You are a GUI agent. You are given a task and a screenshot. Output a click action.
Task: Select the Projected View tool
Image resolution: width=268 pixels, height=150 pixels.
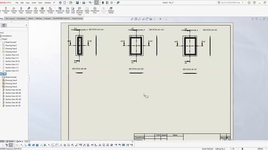(6, 10)
